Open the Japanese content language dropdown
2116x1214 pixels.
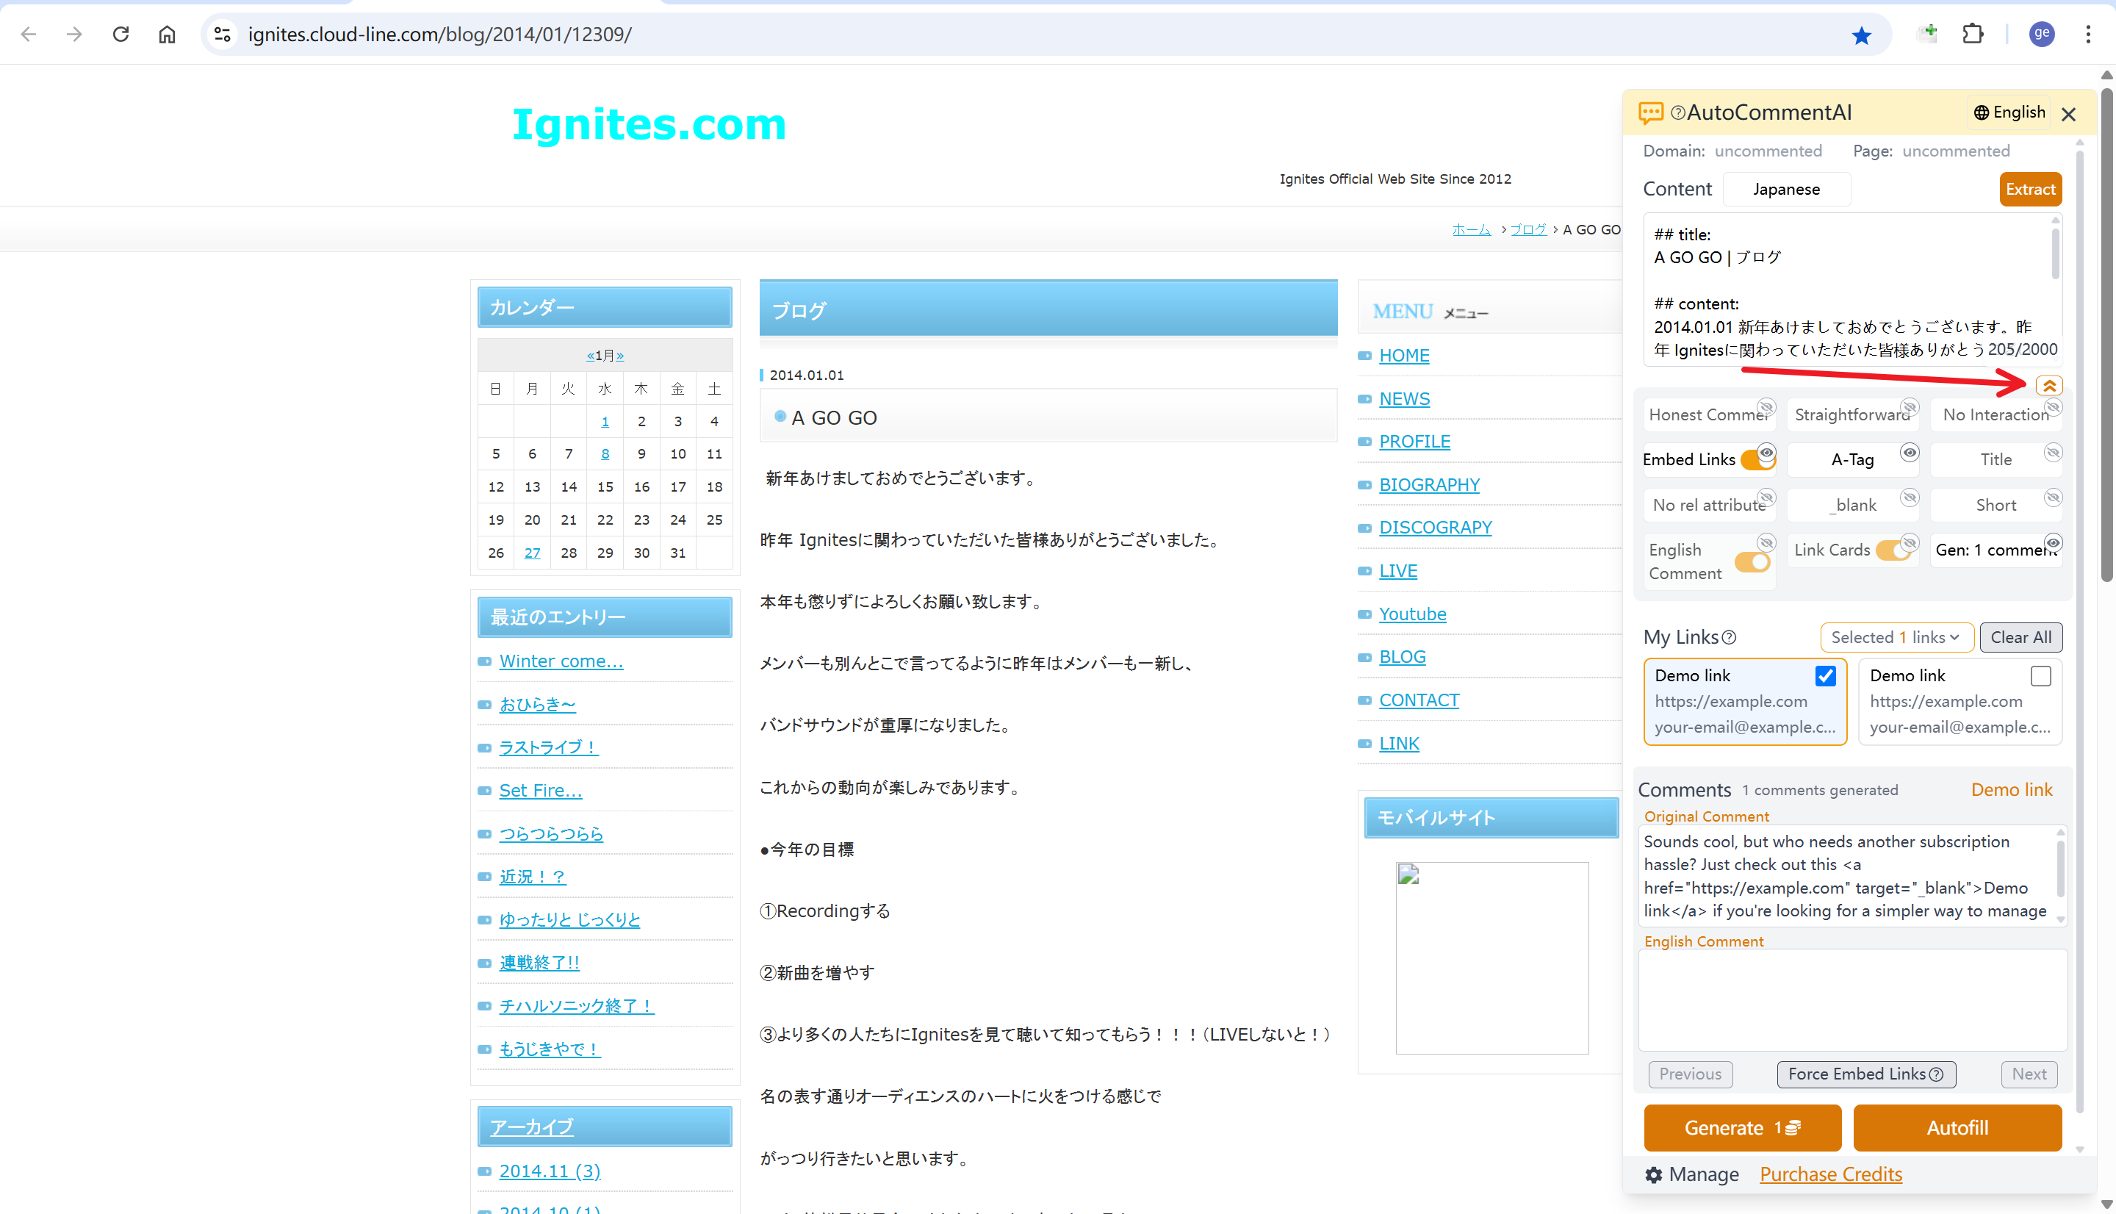(1786, 190)
